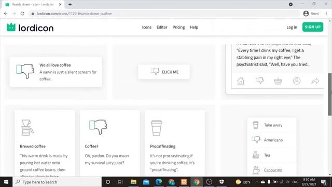Reload the page with the refresh button
332x187 pixels.
(x=22, y=14)
